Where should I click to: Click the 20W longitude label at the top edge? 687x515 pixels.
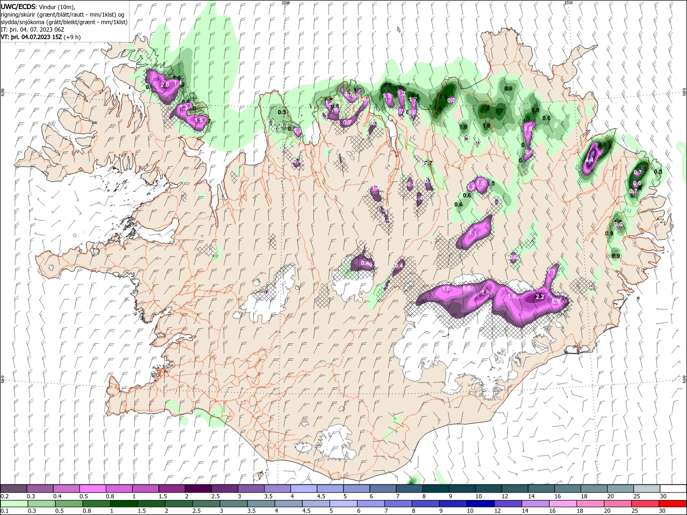pos(286,3)
